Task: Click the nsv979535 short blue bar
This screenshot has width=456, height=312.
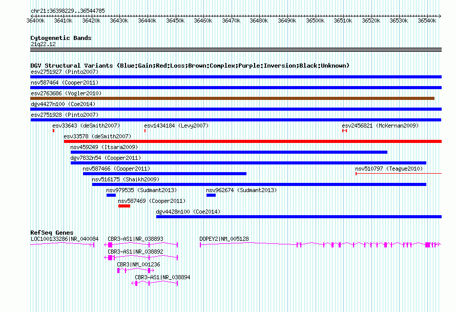Action: click(111, 195)
